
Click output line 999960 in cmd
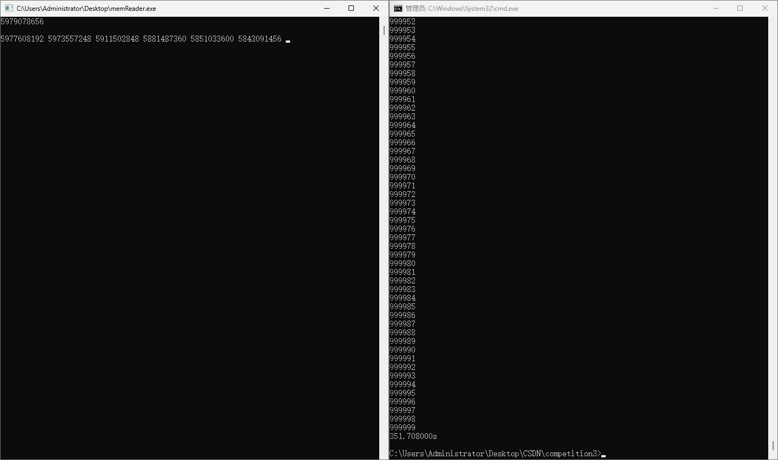point(403,91)
